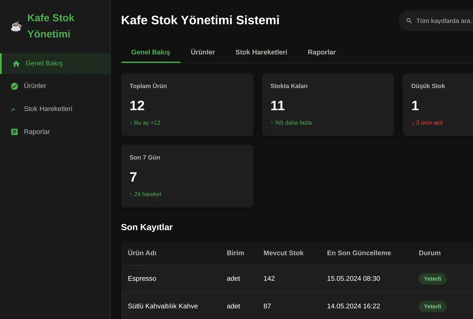
Task: Click adet unit in the Espresso row
Action: (x=233, y=278)
